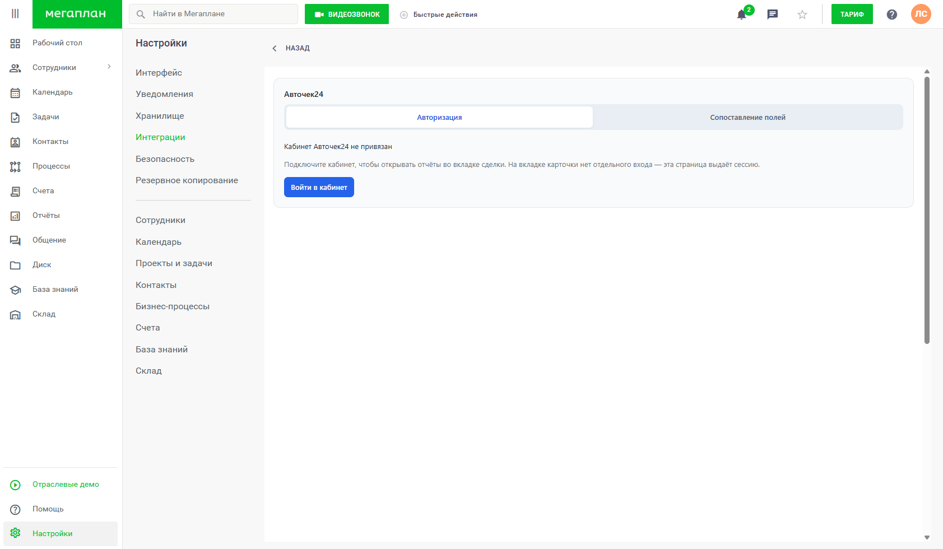The height and width of the screenshot is (549, 943).
Task: Switch to the Сопоставление полей tab
Action: pos(747,117)
